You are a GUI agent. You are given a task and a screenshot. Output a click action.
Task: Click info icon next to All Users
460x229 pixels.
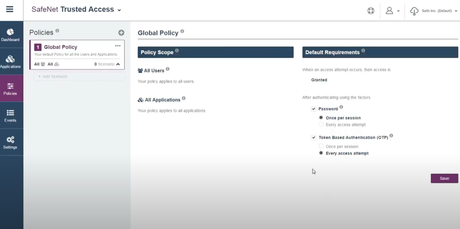(167, 69)
